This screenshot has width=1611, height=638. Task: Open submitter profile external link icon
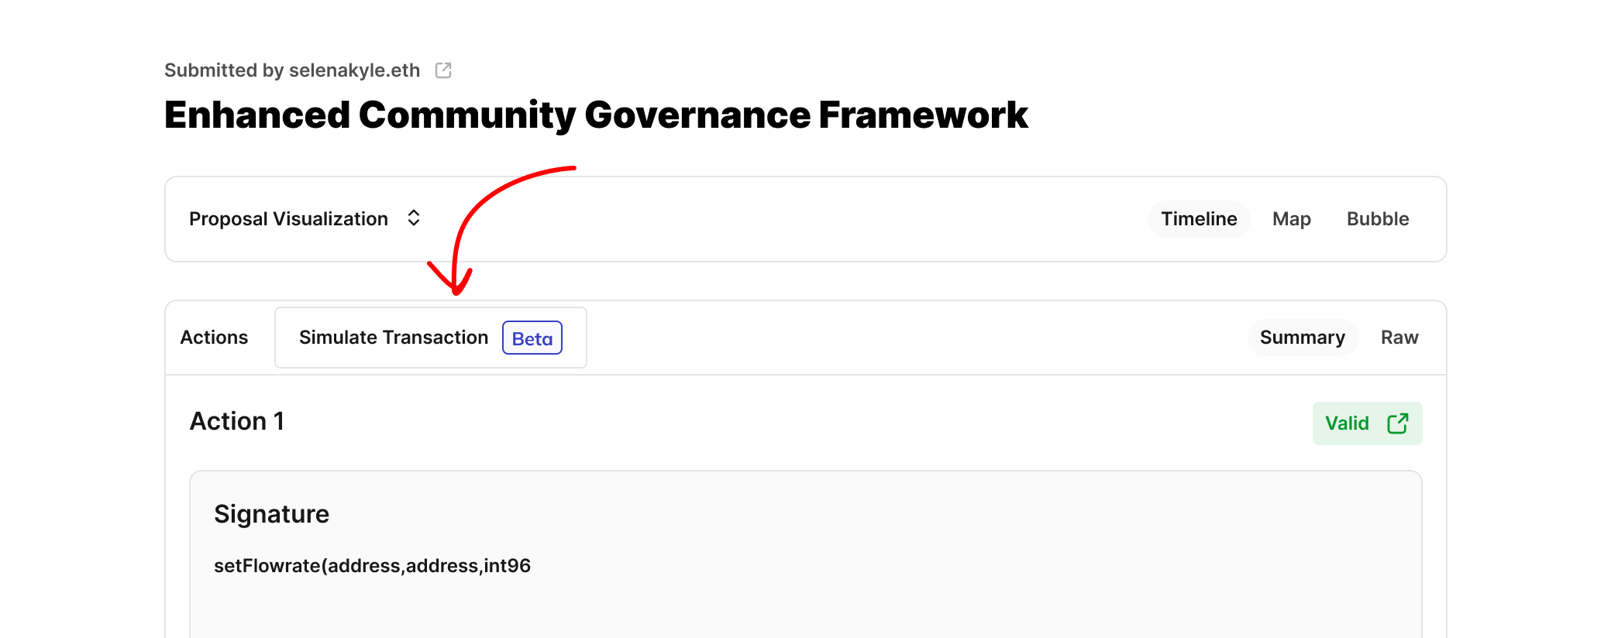(x=443, y=70)
